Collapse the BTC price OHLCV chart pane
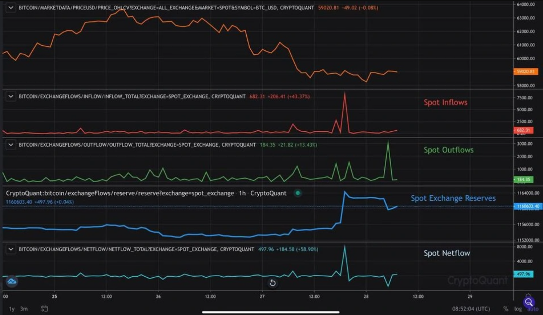543x315 pixels. [11, 7]
